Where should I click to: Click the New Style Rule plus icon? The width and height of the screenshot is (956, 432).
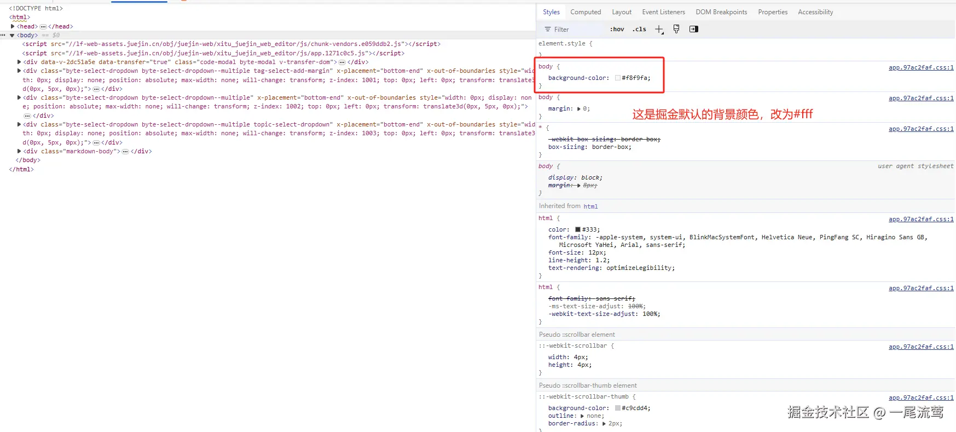click(659, 30)
